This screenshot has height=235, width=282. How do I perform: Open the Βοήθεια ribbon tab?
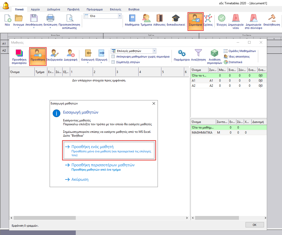pos(134,9)
